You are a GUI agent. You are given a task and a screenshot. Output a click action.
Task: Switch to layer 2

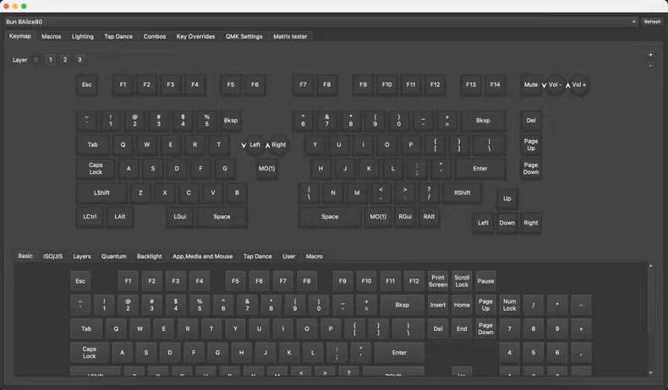(65, 60)
